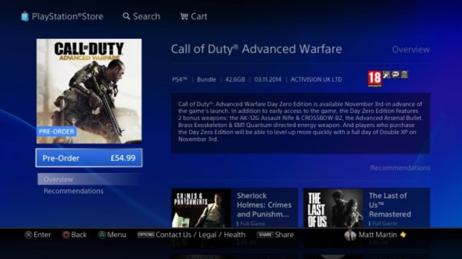
Task: Select Recommendations in the left sidebar
Action: pyautogui.click(x=73, y=191)
